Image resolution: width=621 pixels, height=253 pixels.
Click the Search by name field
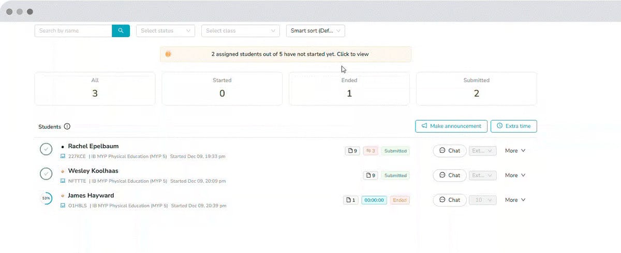pos(73,31)
